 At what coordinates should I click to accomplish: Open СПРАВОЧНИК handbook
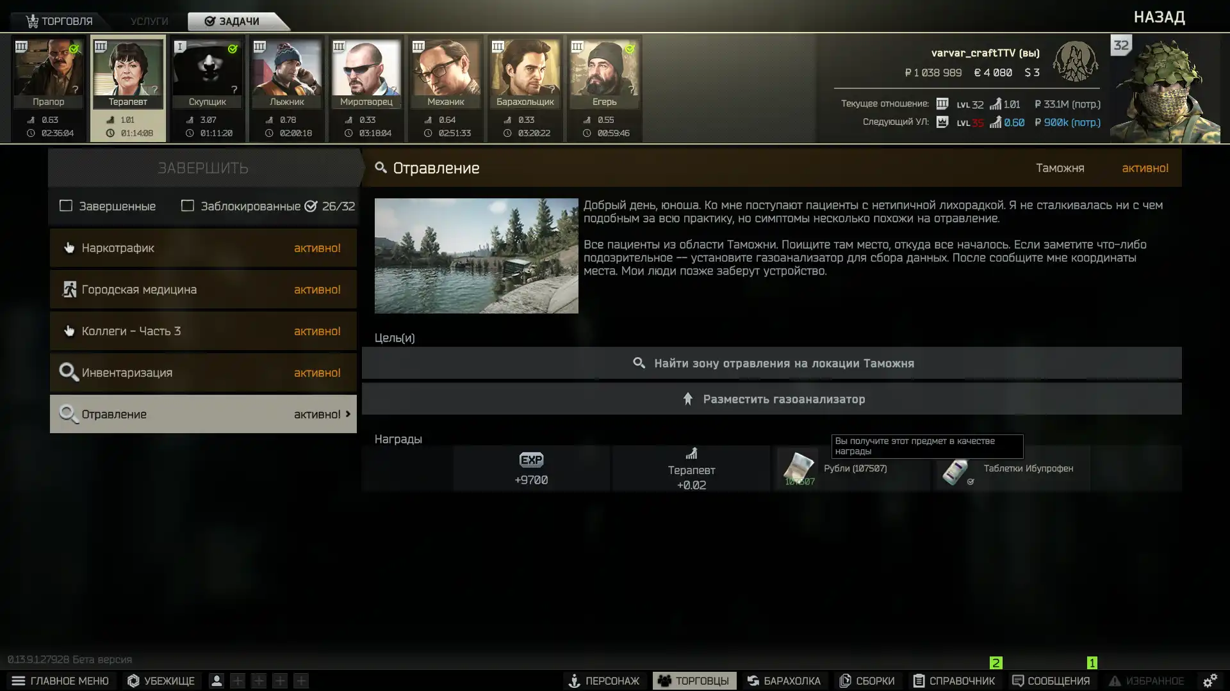(x=954, y=681)
